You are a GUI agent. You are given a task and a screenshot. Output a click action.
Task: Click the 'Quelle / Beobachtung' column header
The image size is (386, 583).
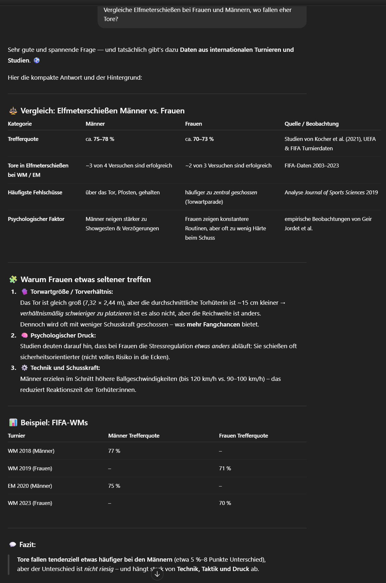point(311,124)
